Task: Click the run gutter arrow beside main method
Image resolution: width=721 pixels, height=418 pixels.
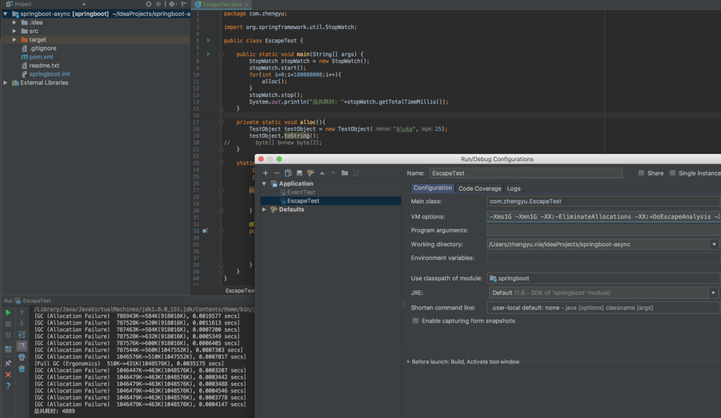Action: click(208, 54)
